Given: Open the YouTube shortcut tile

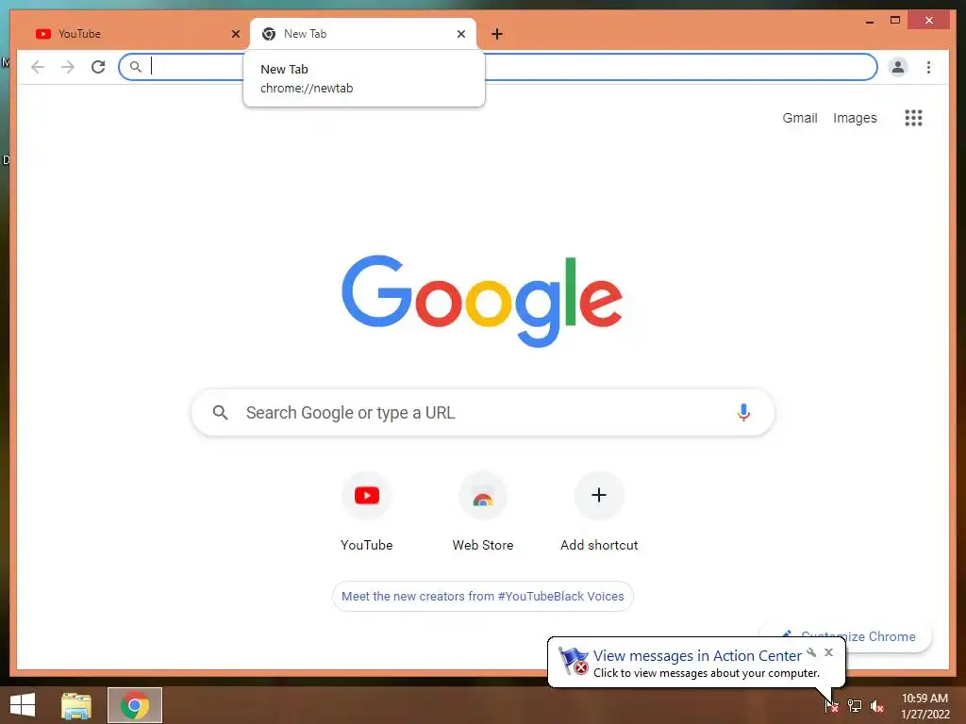Looking at the screenshot, I should (x=367, y=512).
